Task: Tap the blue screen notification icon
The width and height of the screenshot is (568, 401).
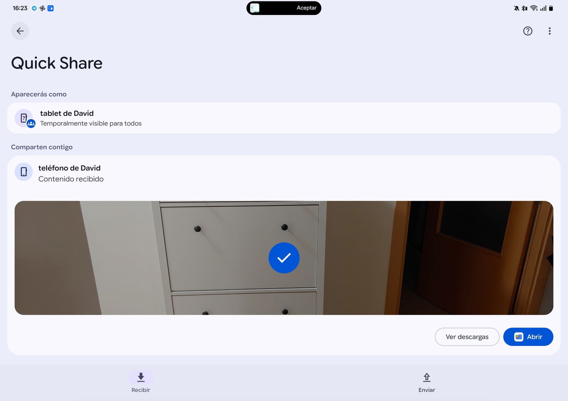Action: (x=50, y=8)
